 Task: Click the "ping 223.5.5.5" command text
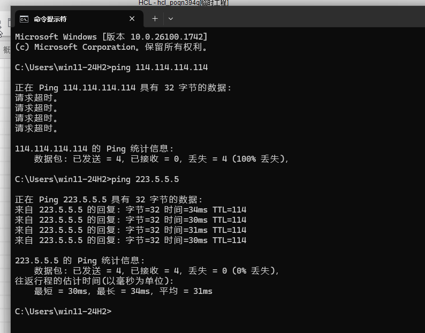(145, 179)
